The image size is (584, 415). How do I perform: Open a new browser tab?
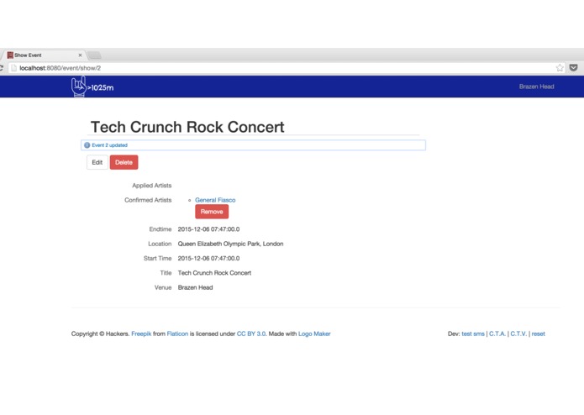point(95,55)
